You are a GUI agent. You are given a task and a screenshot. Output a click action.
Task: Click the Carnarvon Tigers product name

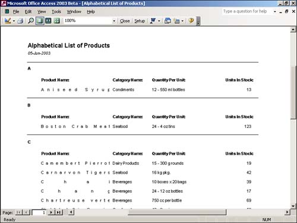click(x=75, y=172)
